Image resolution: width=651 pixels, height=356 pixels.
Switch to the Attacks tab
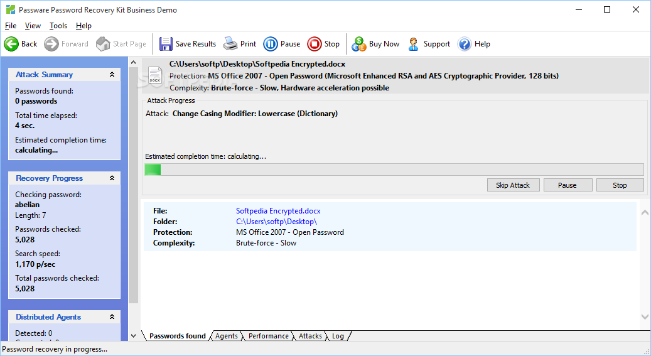click(x=310, y=336)
